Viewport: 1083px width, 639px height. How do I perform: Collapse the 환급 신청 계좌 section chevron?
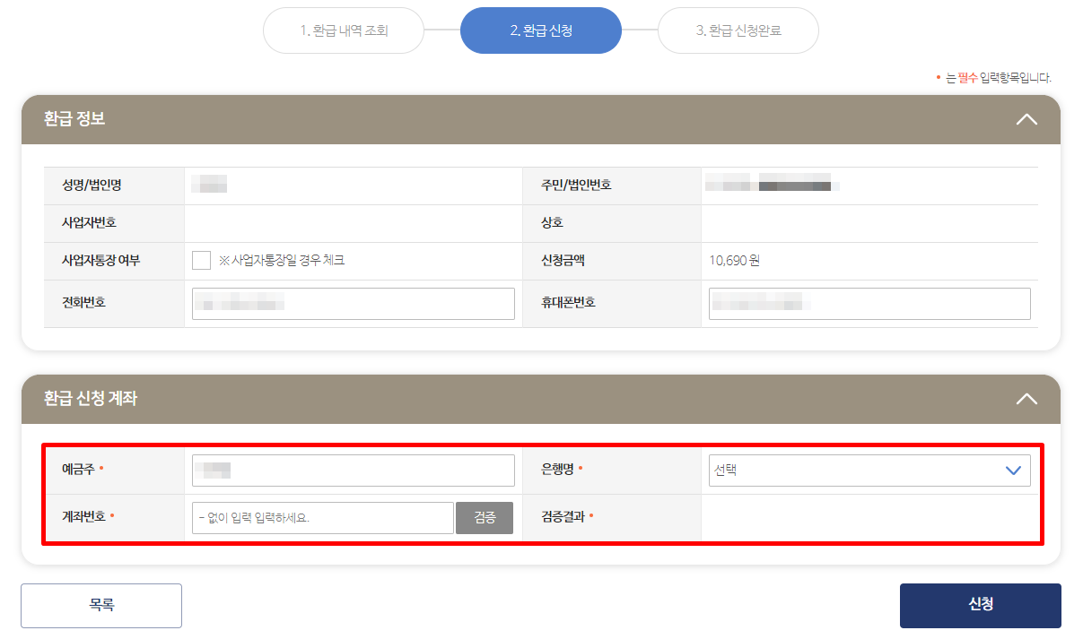click(x=1026, y=399)
